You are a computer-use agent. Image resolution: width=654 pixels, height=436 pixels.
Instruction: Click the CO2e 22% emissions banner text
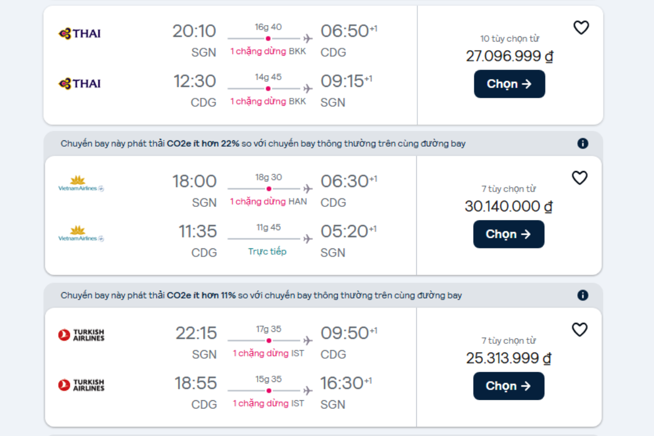[263, 143]
